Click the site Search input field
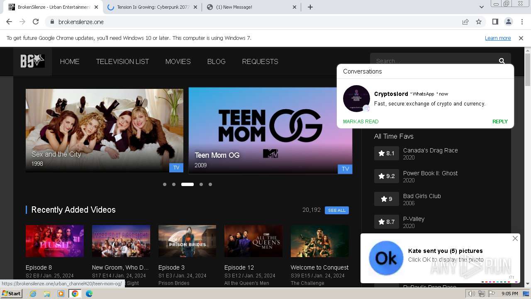 click(434, 61)
